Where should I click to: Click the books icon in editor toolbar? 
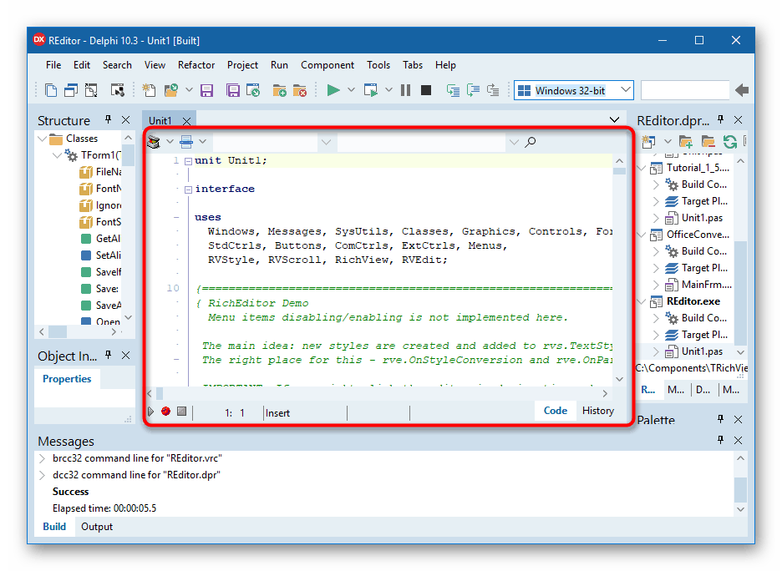pyautogui.click(x=154, y=142)
